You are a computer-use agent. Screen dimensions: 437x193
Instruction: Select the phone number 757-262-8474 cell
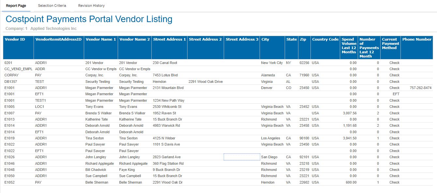coord(420,88)
